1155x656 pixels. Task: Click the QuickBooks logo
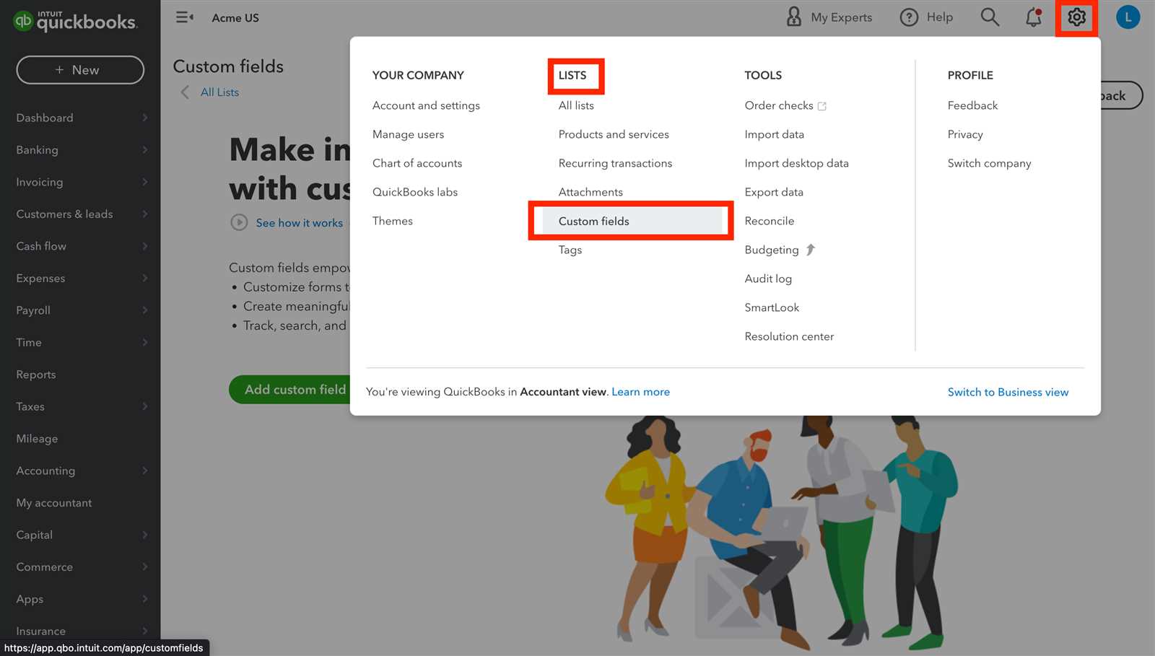[75, 21]
